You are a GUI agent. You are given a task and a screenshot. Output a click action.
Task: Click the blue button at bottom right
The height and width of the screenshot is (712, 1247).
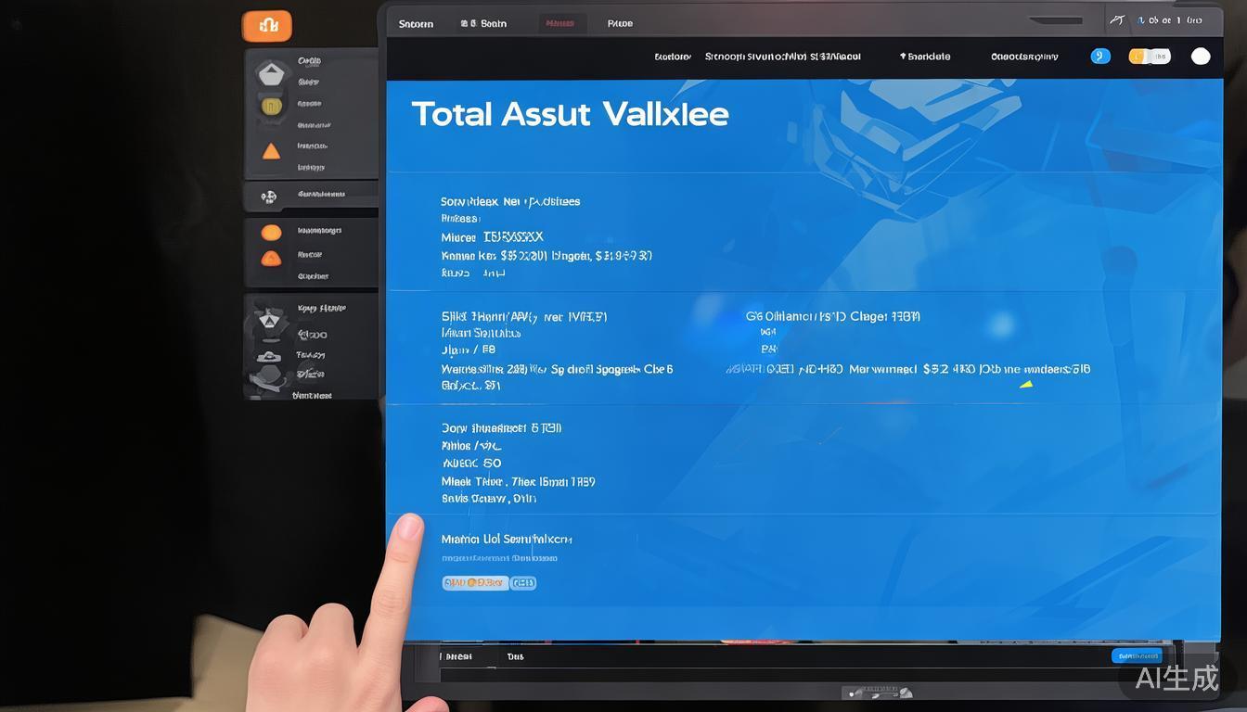[x=1137, y=656]
